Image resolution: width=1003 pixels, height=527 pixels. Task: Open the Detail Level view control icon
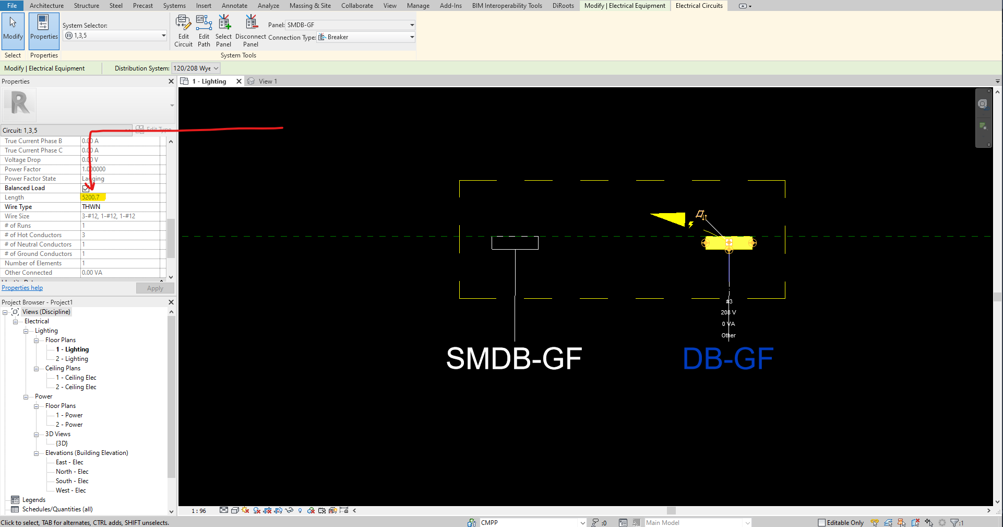click(224, 510)
